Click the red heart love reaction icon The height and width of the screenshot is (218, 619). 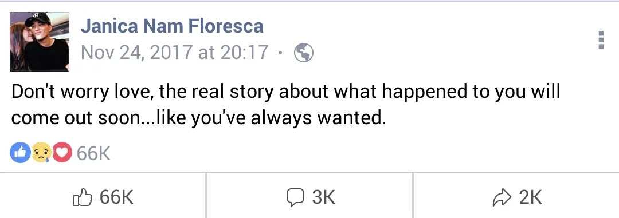coord(62,153)
